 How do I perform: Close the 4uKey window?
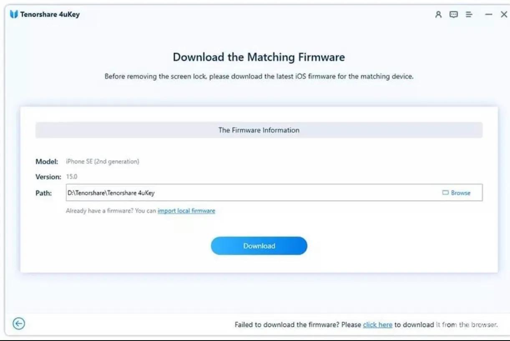tap(504, 15)
